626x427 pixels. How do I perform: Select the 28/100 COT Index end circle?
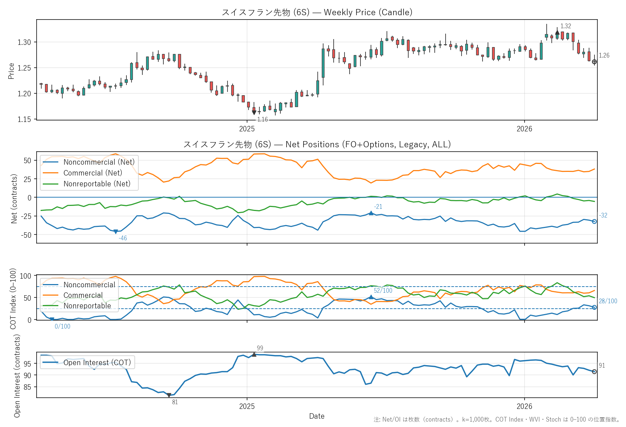(594, 307)
